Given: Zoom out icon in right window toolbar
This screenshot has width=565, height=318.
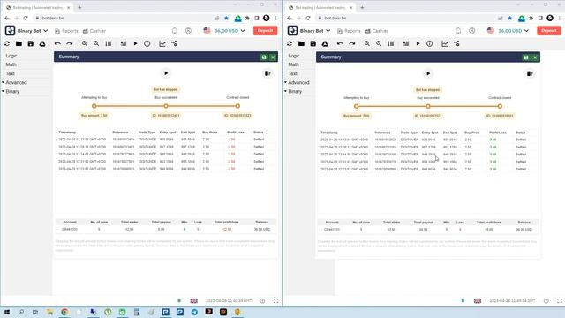Looking at the screenshot, I should (x=379, y=43).
